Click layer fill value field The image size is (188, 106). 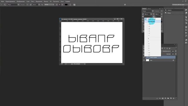[173, 54]
